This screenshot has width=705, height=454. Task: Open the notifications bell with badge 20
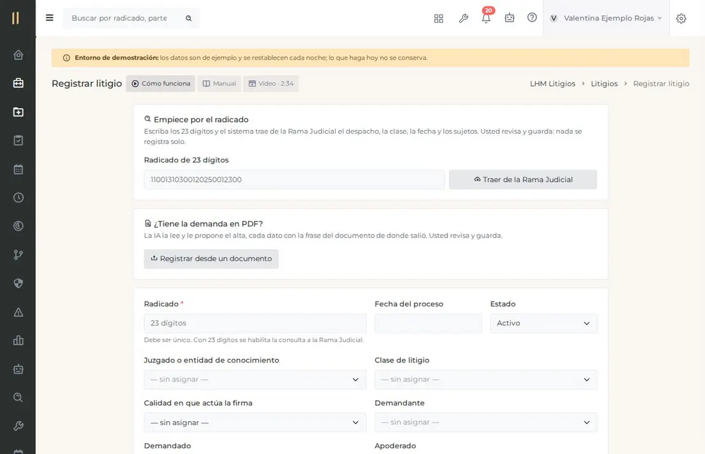pyautogui.click(x=486, y=18)
